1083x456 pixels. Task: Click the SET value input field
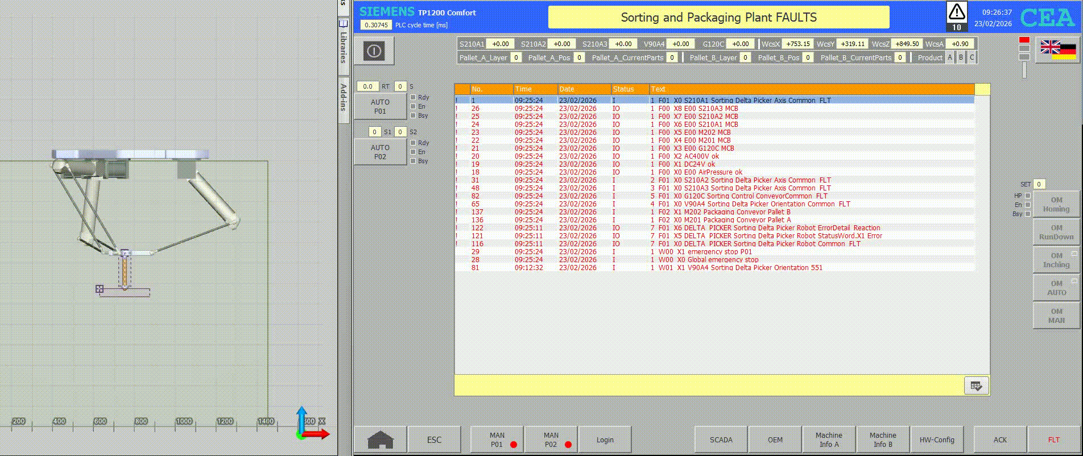(x=1039, y=184)
